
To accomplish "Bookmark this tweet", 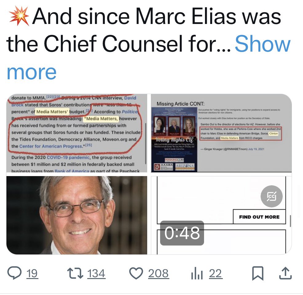I will point(258,273).
